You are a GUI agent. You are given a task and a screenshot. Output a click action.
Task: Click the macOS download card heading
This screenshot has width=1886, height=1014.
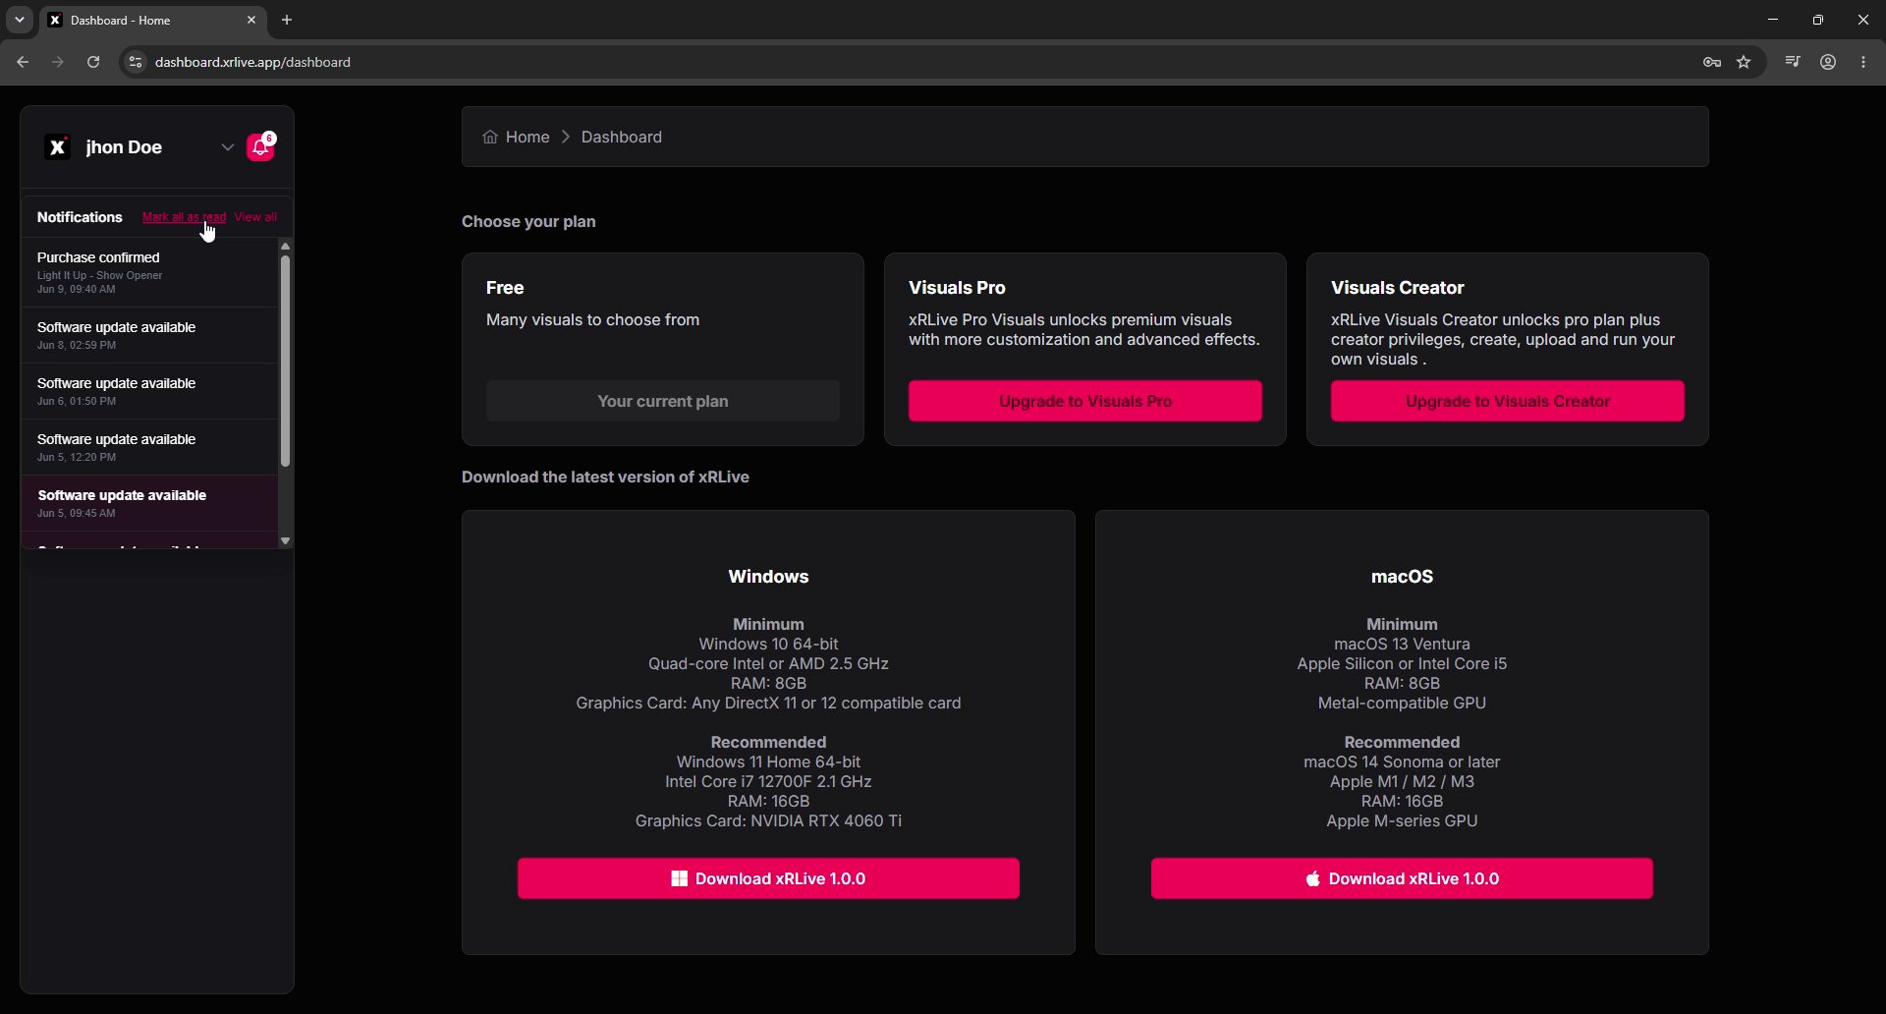coord(1402,577)
